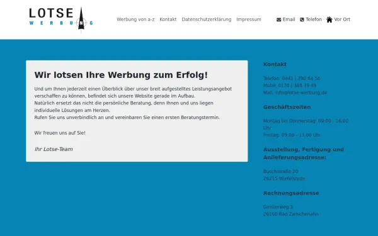378x236 pixels.
Task: Click the Ihr Lotse-Team signature text
Action: [54, 149]
